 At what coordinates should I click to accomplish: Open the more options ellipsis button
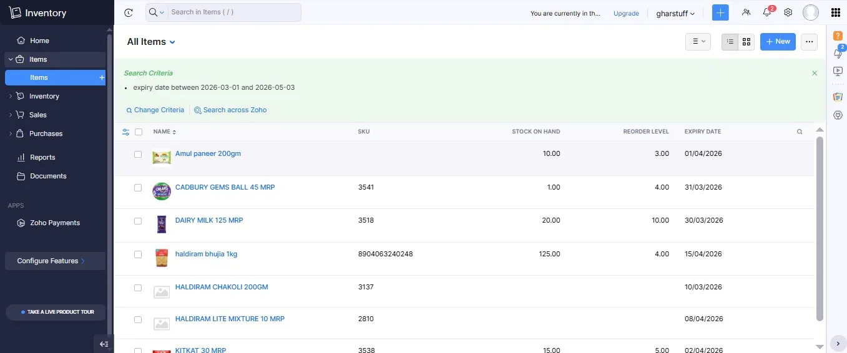click(x=810, y=42)
